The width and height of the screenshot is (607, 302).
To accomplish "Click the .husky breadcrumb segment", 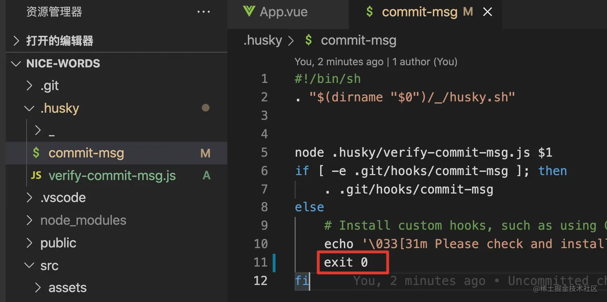I will (263, 40).
